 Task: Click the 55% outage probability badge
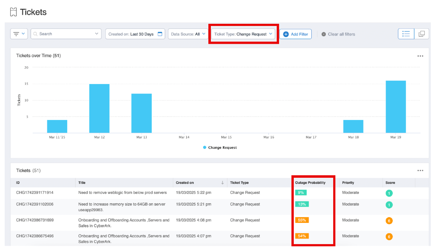[302, 220]
